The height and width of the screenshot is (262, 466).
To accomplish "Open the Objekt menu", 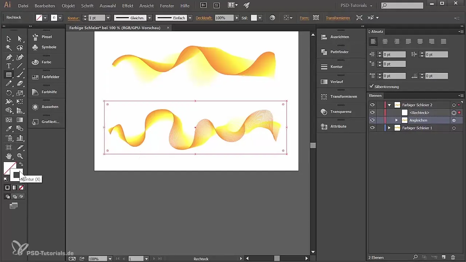I will pyautogui.click(x=68, y=6).
